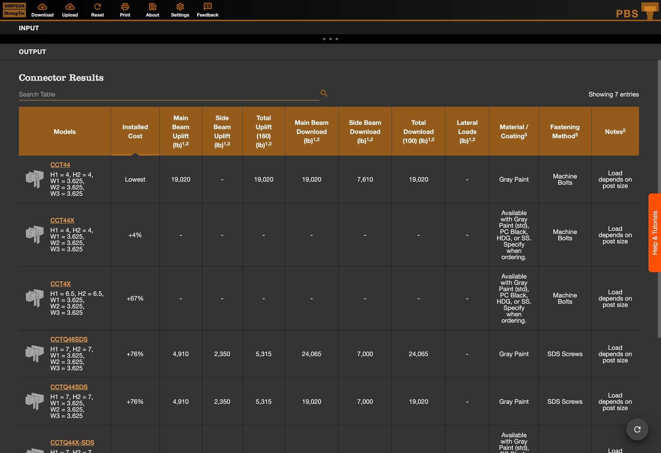Click the Upload cloud icon
This screenshot has width=661, height=453.
[x=70, y=7]
